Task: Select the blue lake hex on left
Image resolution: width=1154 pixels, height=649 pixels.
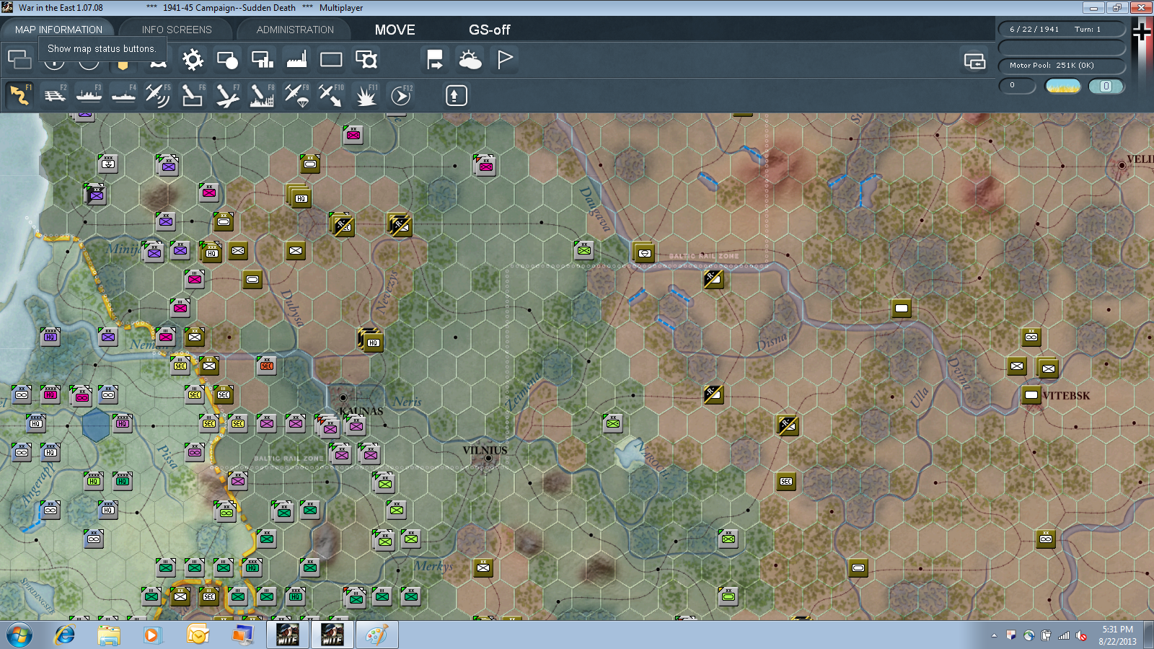Action: [96, 425]
